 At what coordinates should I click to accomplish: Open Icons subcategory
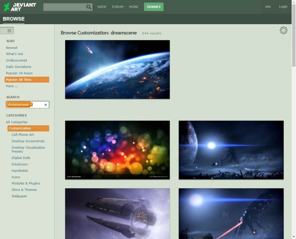tap(16, 177)
